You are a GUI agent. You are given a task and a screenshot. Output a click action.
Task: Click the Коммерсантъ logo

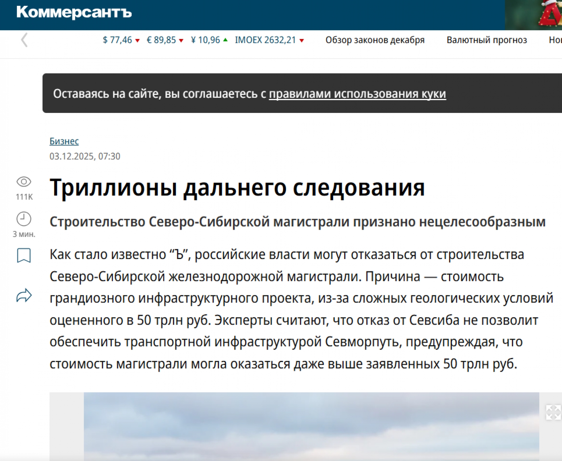click(x=74, y=12)
